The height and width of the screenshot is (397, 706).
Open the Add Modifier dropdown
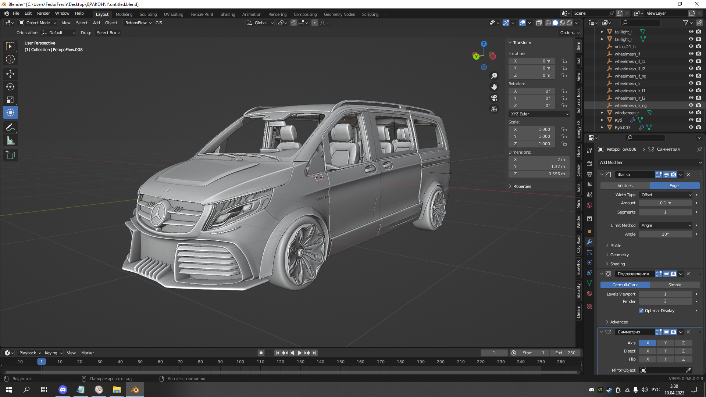click(x=650, y=162)
